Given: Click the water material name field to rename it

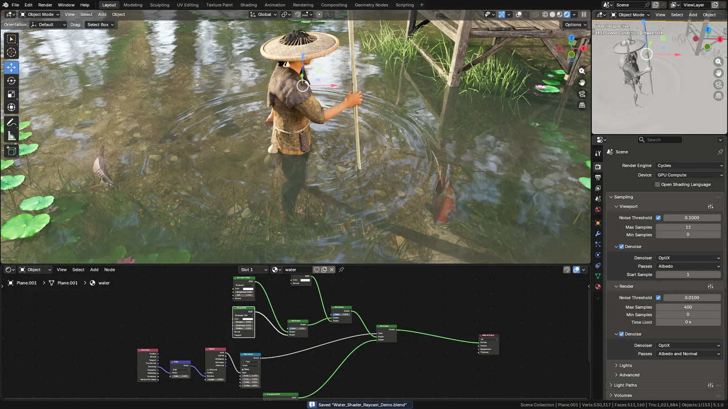Looking at the screenshot, I should [x=298, y=269].
